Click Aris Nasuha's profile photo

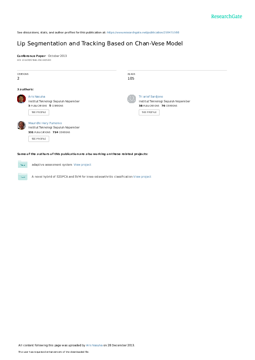pyautogui.click(x=21, y=99)
